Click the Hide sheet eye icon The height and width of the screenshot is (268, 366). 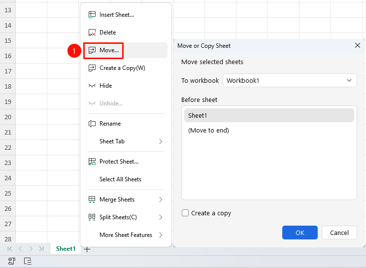pyautogui.click(x=92, y=86)
